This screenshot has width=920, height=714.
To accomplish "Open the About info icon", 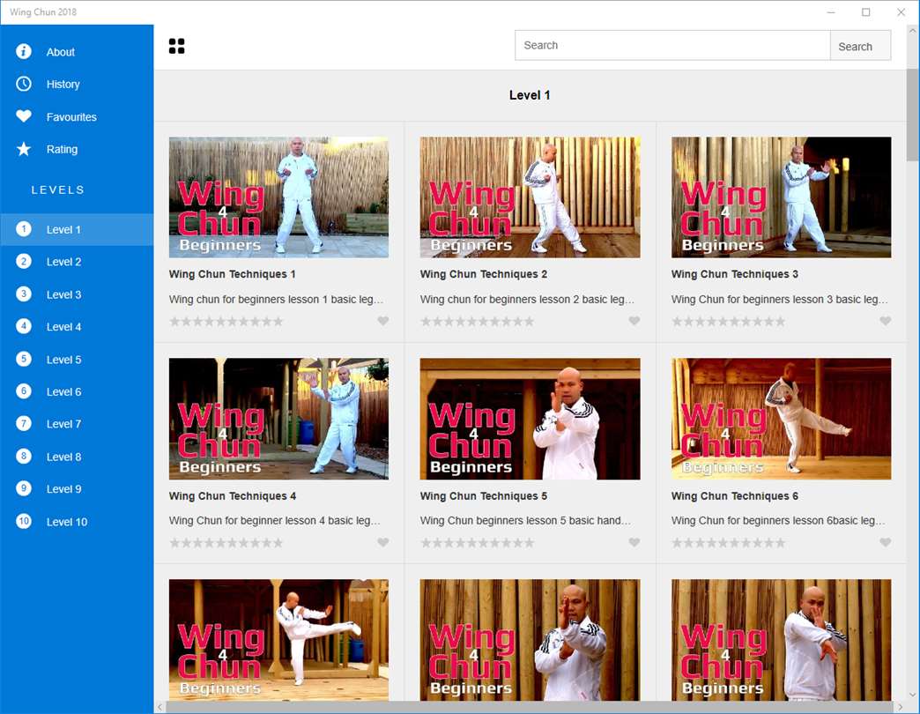I will pos(24,52).
